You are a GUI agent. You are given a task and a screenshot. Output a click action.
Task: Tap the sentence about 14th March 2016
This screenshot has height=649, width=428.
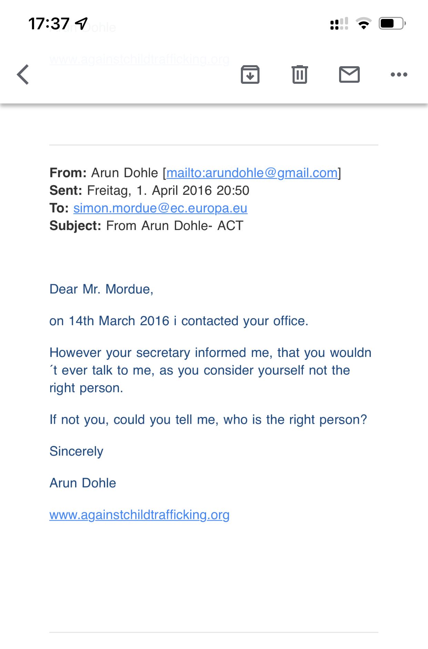click(179, 321)
